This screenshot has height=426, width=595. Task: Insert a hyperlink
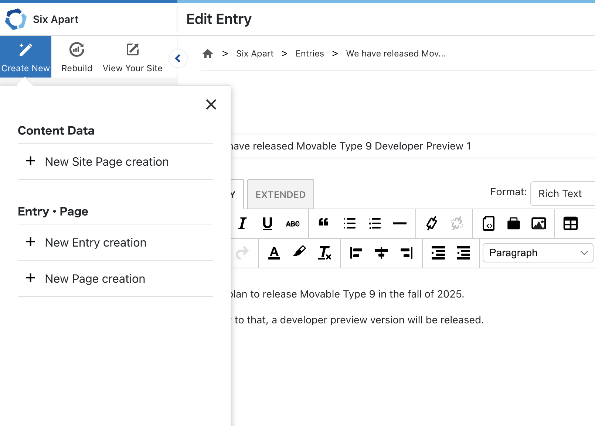click(432, 223)
